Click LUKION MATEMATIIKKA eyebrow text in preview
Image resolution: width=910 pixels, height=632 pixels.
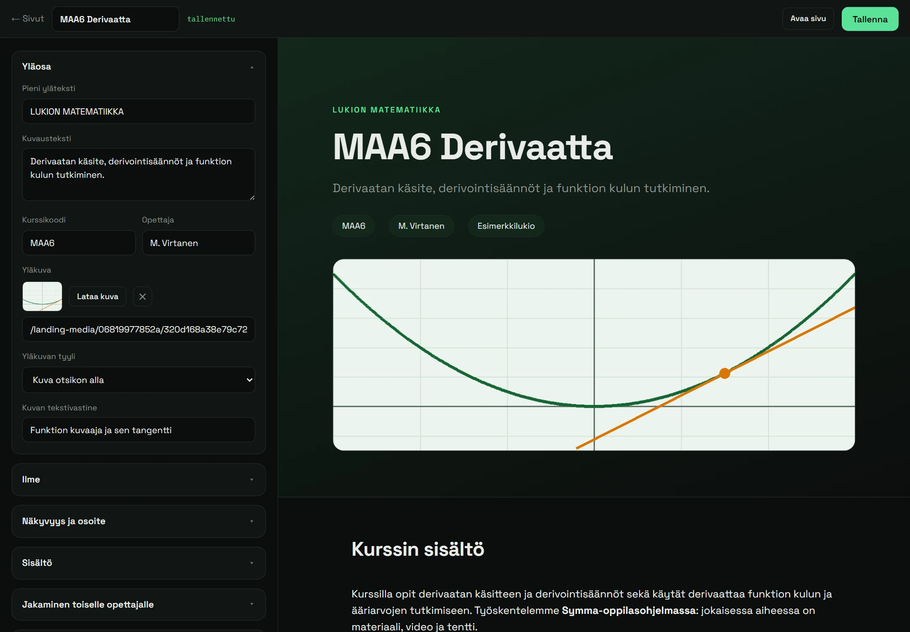(x=386, y=110)
